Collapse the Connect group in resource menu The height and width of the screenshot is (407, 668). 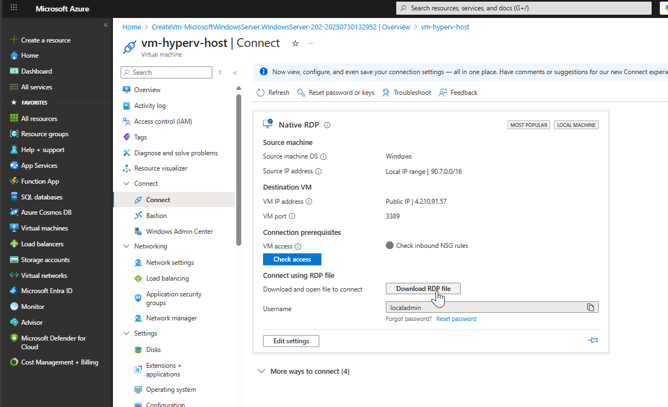tap(126, 184)
